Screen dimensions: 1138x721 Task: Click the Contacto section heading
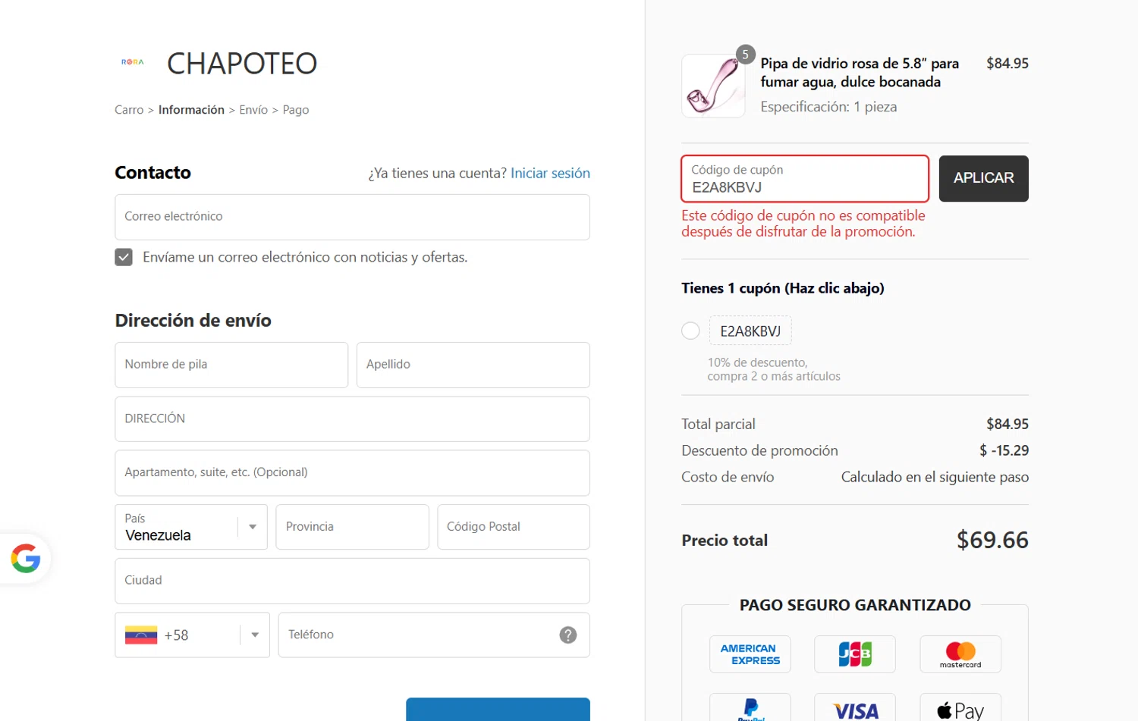pos(152,173)
